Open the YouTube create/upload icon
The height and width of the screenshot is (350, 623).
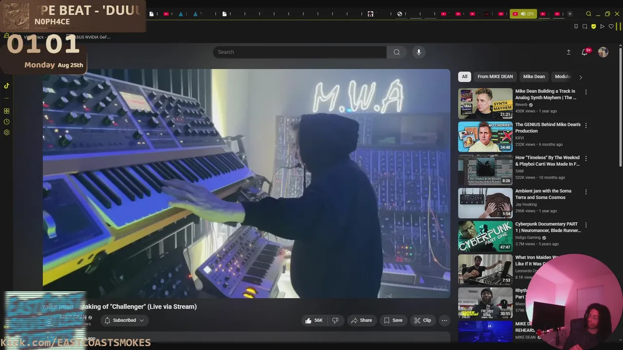(568, 52)
